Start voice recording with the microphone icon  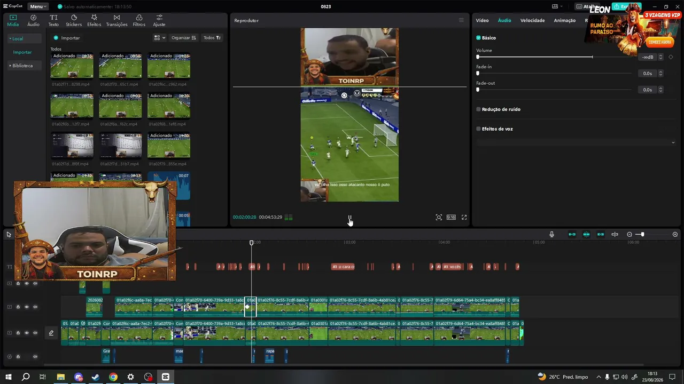(551, 234)
